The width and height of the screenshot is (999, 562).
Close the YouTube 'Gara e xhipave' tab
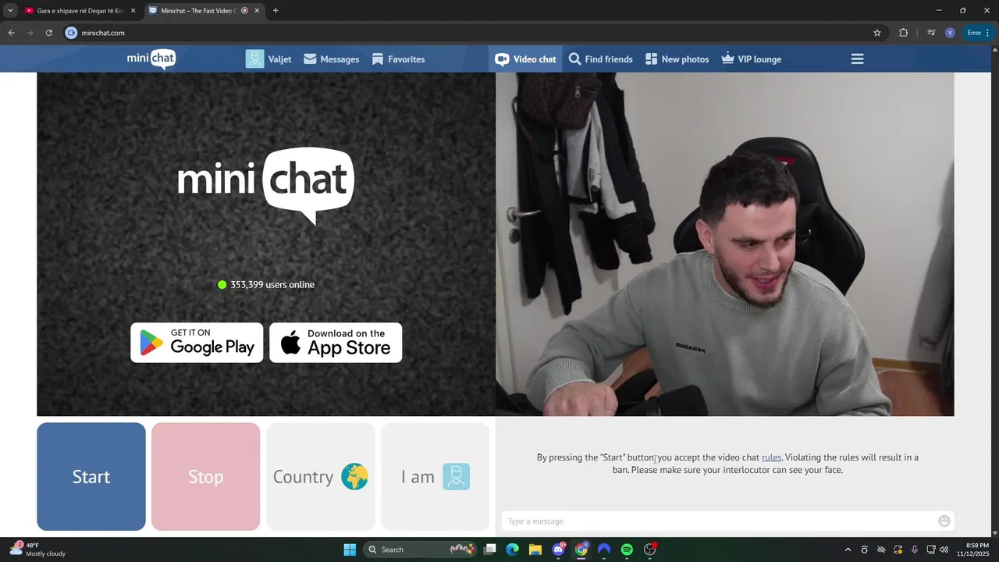(x=133, y=11)
